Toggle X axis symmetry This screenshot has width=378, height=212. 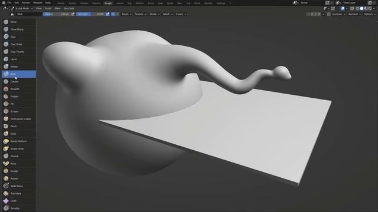click(x=312, y=14)
